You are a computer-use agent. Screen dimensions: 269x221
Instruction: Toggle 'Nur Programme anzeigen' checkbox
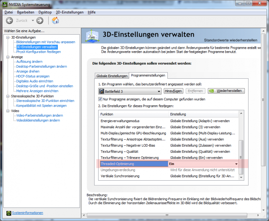pos(100,99)
